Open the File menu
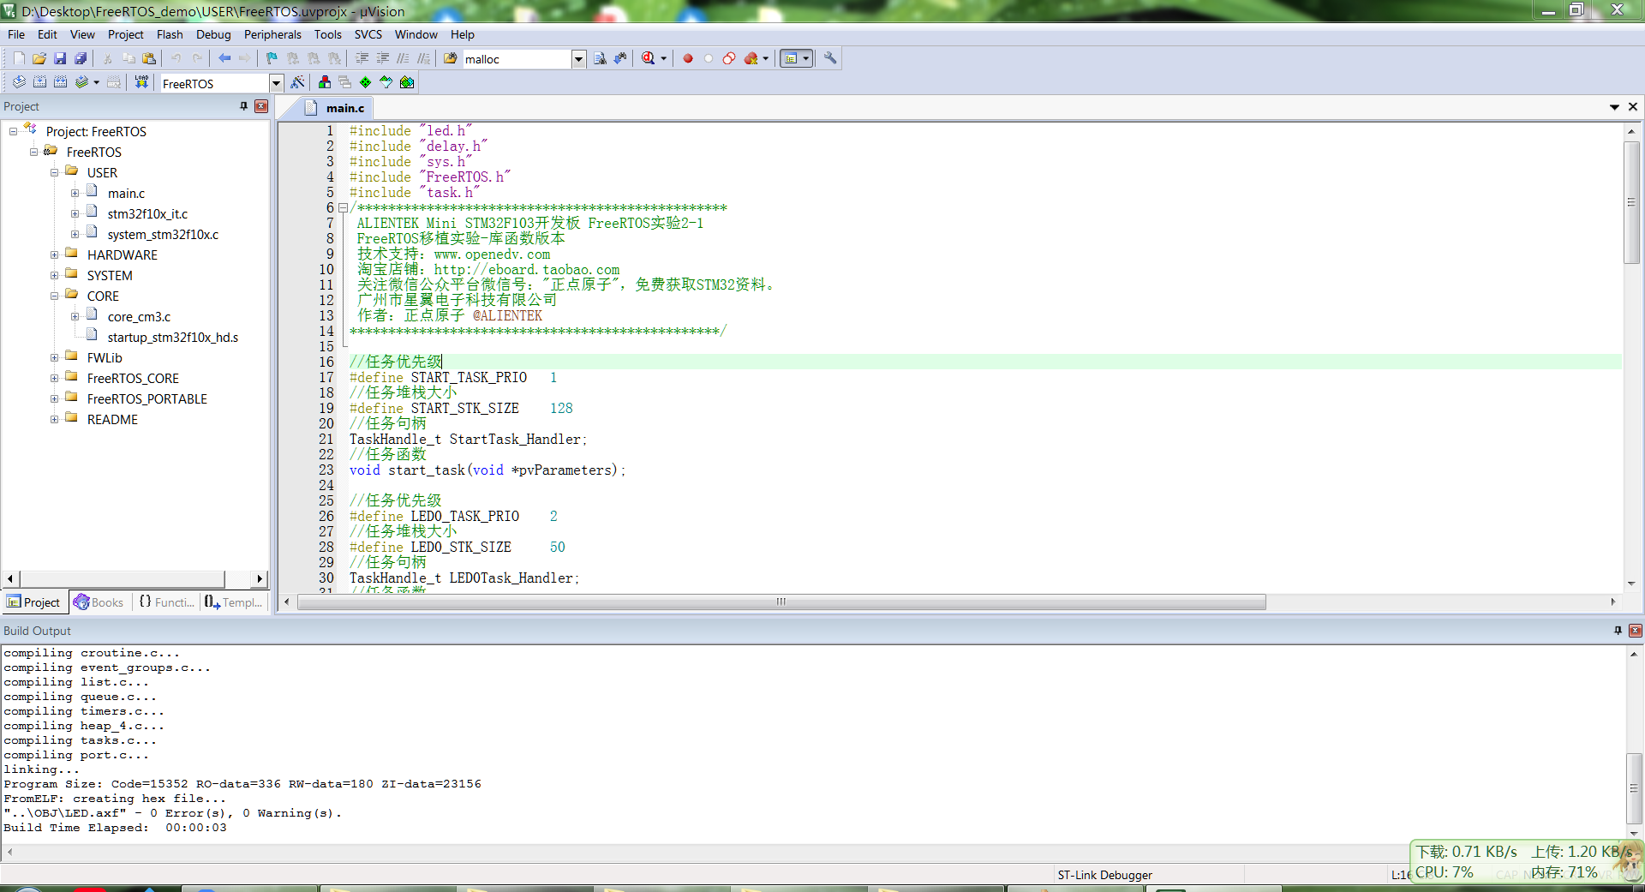The image size is (1645, 892). 16,34
